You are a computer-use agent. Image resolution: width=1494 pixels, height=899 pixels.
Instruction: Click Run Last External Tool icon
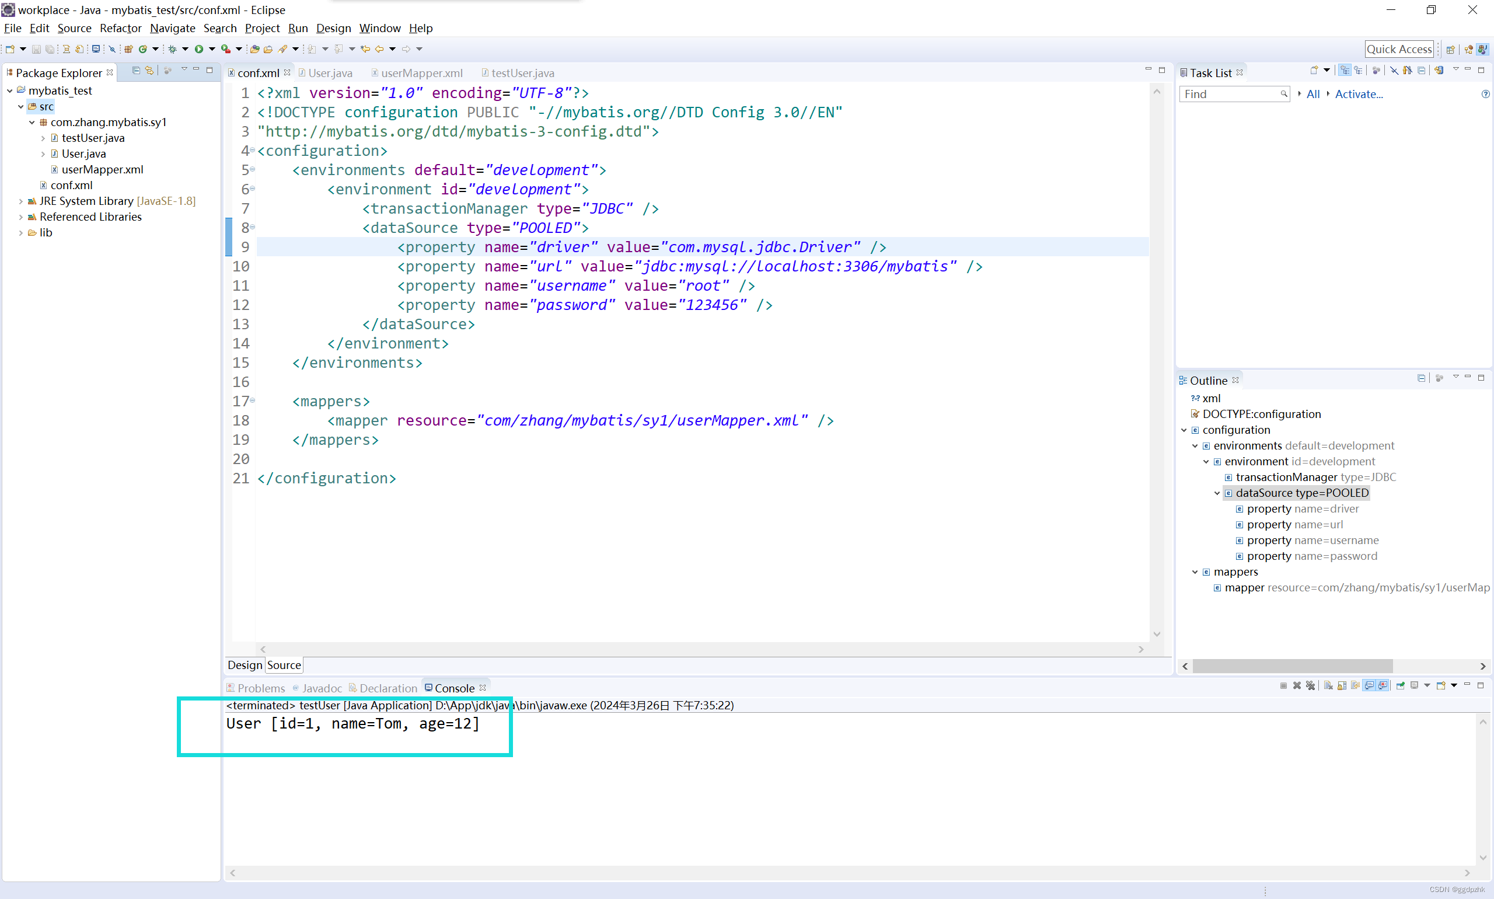[x=225, y=49]
